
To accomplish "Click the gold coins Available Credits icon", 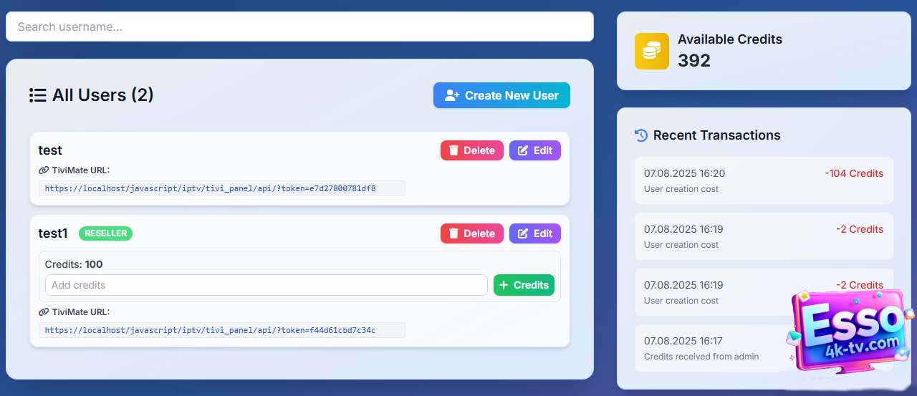I will [652, 51].
